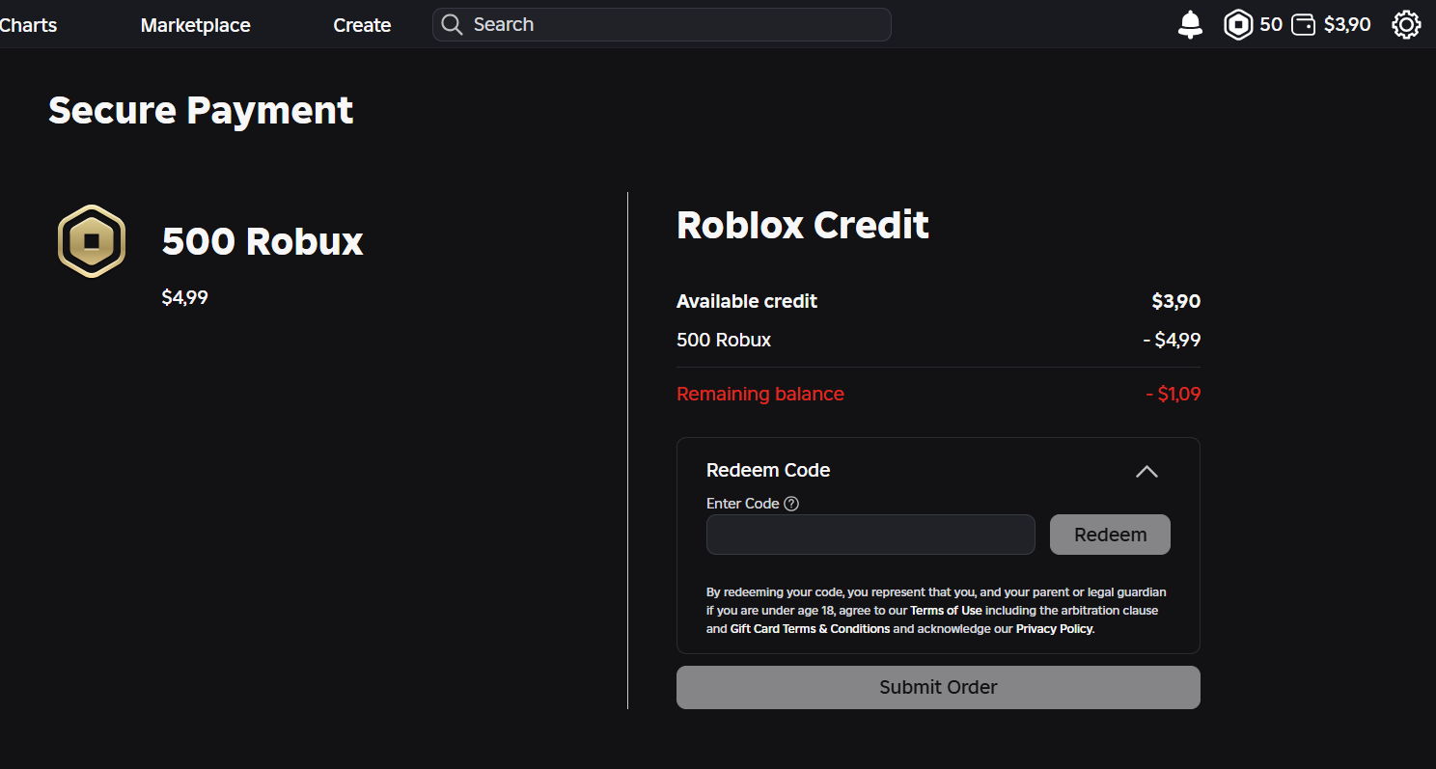
Task: Go to Charts in navigation
Action: [28, 25]
